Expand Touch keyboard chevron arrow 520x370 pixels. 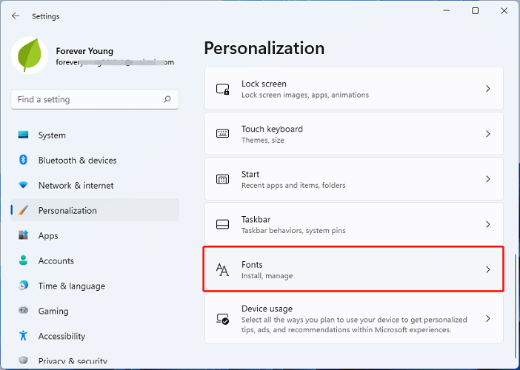(487, 134)
